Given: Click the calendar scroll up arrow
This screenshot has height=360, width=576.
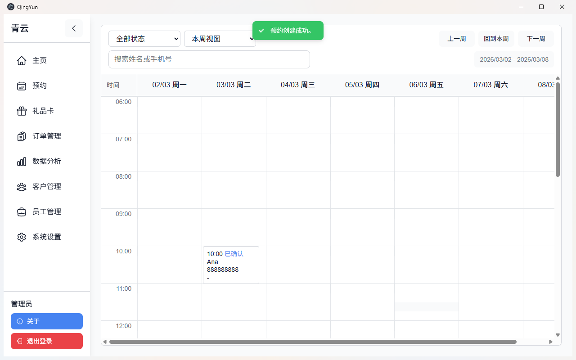Looking at the screenshot, I should tap(558, 78).
